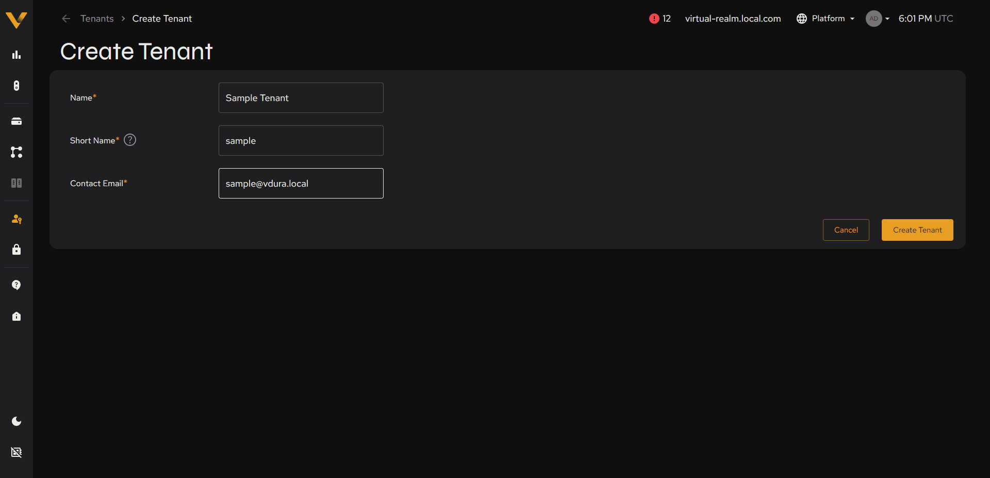The image size is (990, 478).
Task: Click virtual-realm.local.com text
Action: 733,19
